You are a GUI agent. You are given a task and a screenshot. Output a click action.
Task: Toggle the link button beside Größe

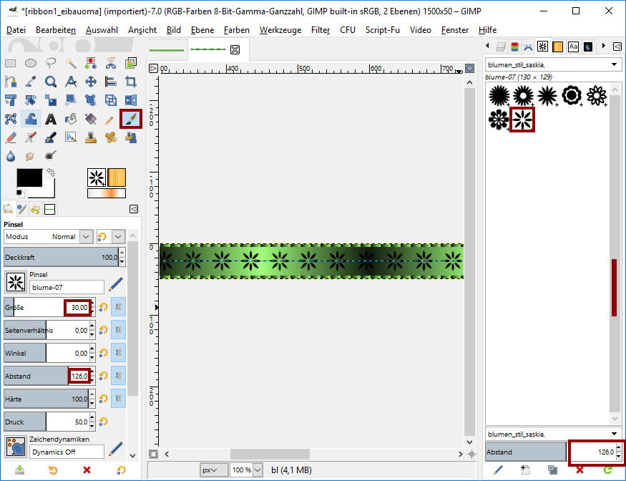coord(118,307)
